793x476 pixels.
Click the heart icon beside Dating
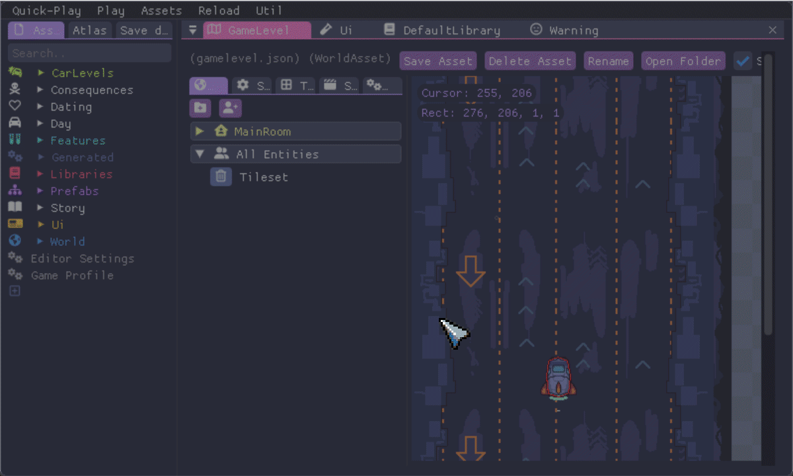pos(15,106)
